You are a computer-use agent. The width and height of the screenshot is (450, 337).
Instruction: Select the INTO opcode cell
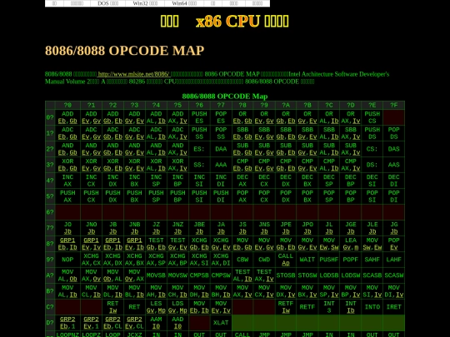372,307
